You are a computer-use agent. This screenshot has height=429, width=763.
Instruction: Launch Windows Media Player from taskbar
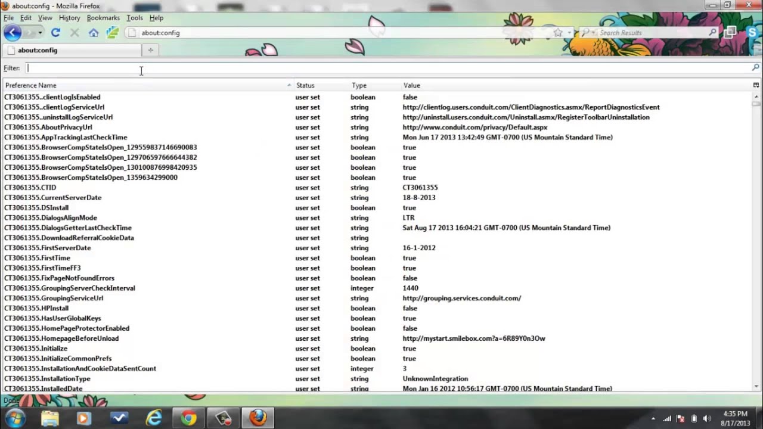click(83, 418)
